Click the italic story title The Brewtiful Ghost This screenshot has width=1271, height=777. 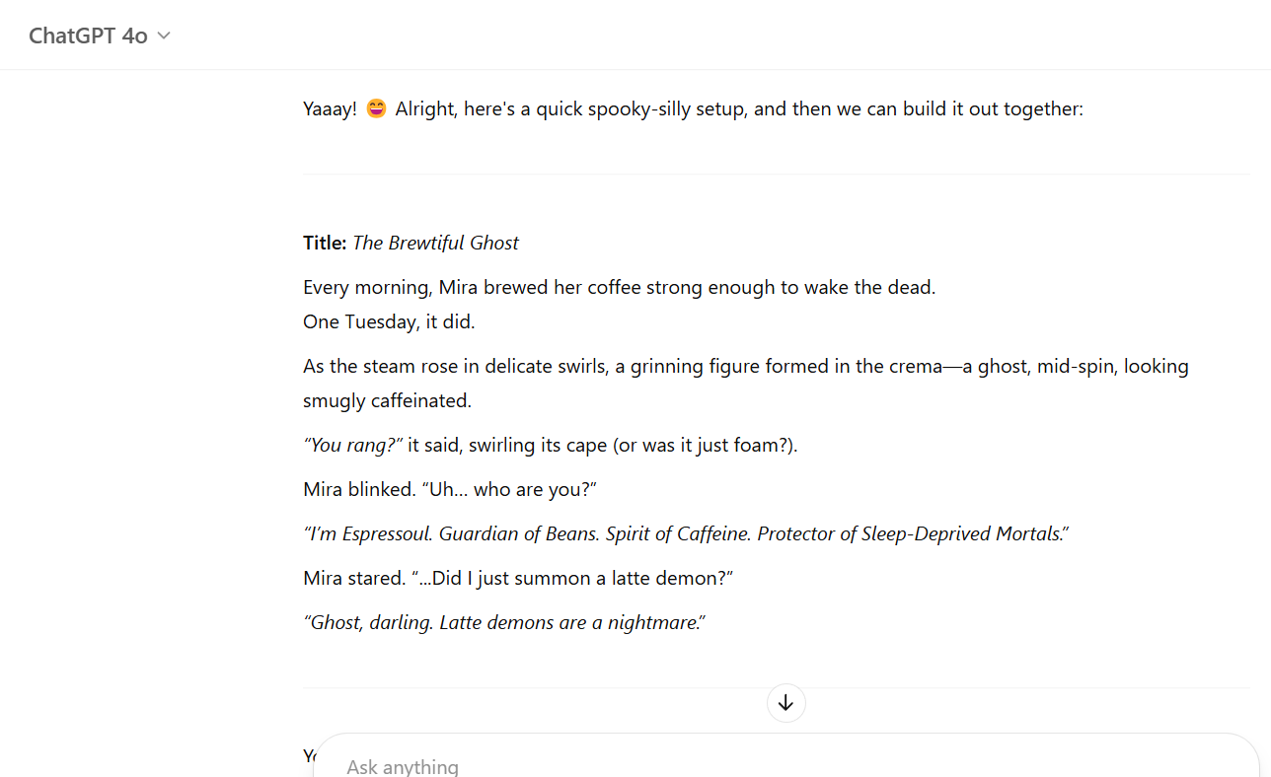point(435,243)
